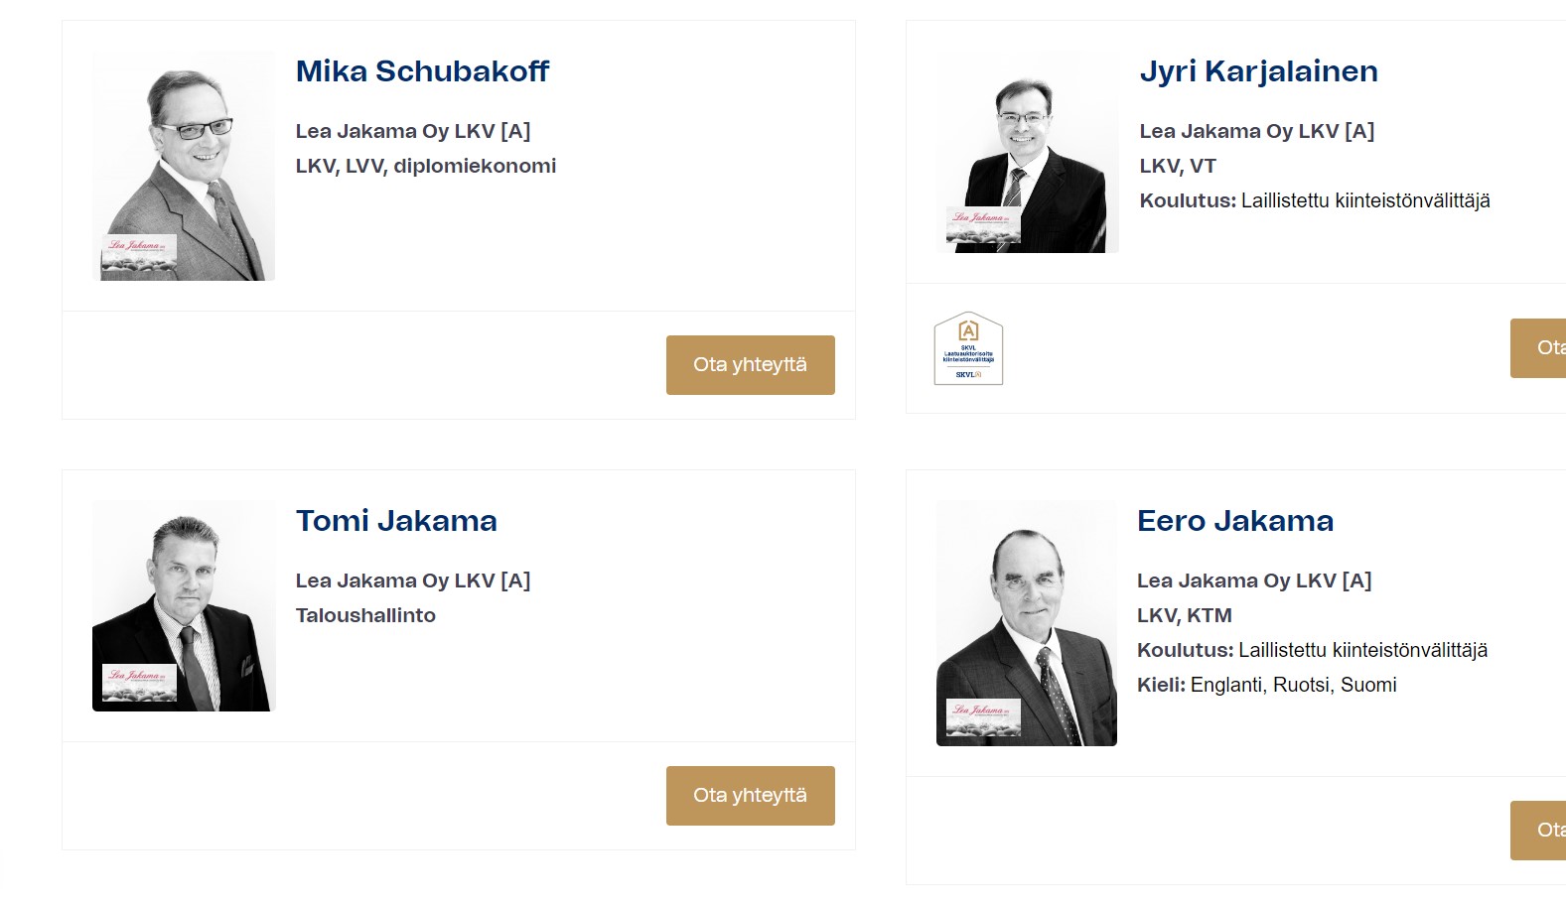Click the "Kieli: Englanti, Ruotsi, Suomi" line
This screenshot has height=903, width=1566.
(1266, 685)
